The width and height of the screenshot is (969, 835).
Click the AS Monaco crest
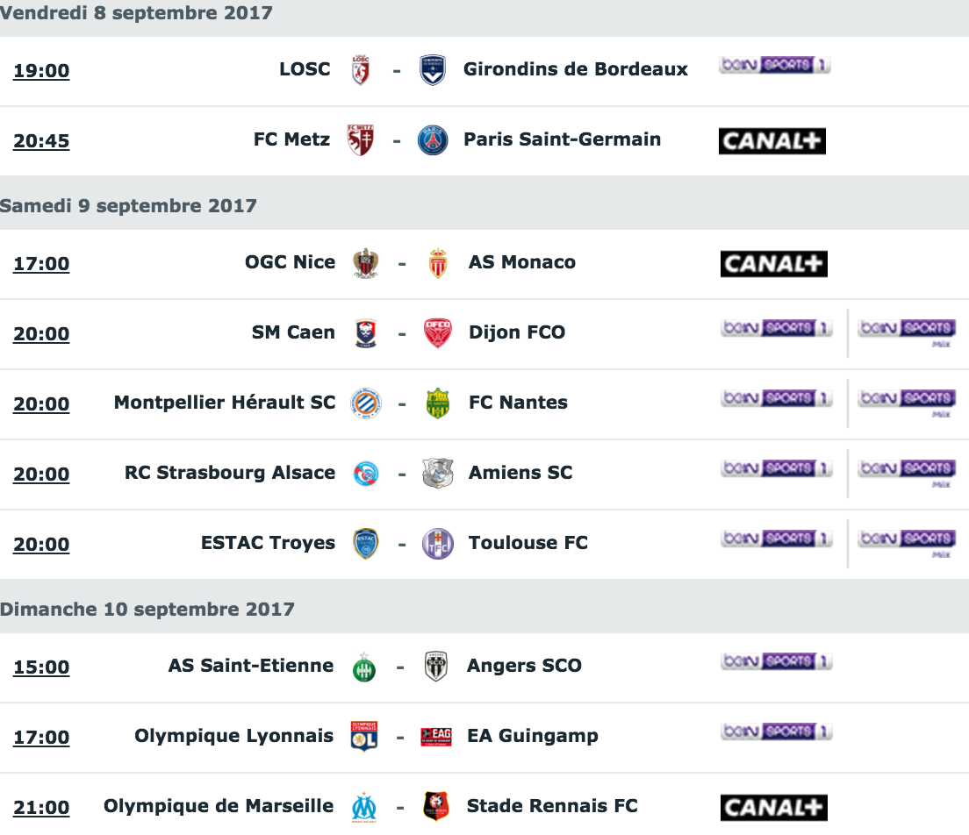[437, 263]
